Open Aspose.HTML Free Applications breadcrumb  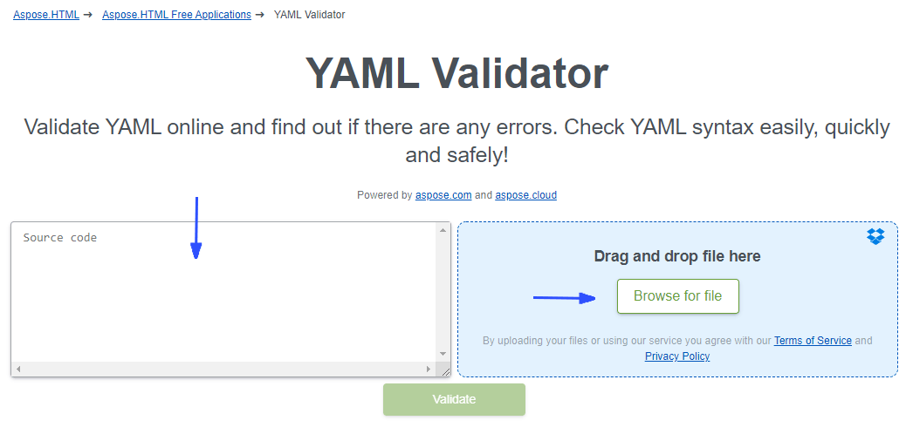click(x=176, y=15)
